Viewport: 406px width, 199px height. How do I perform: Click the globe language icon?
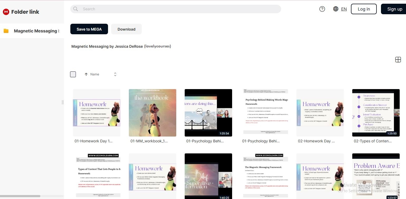[x=336, y=9]
